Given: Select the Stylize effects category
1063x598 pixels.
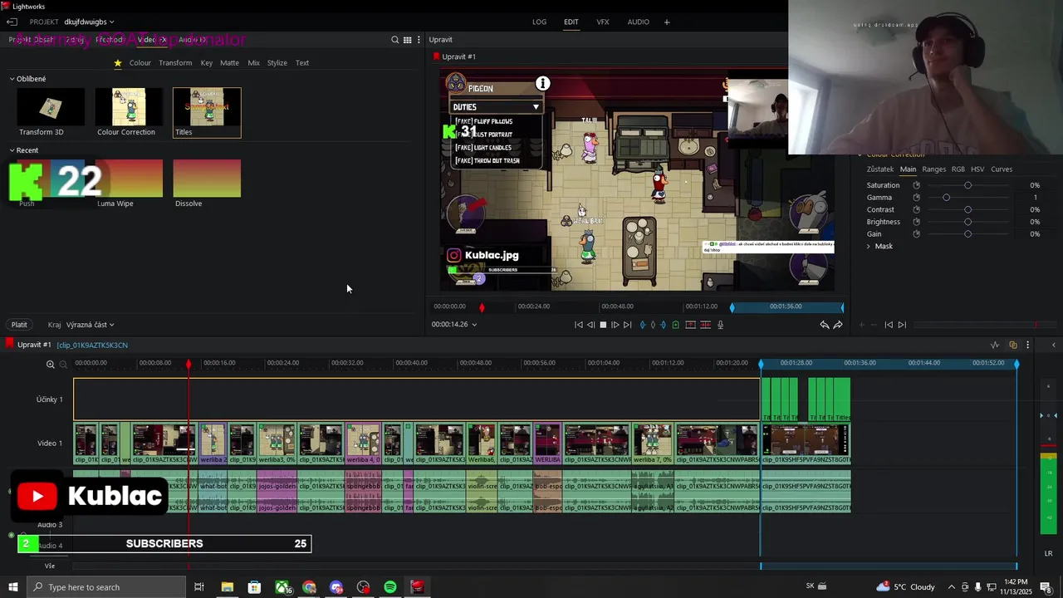Looking at the screenshot, I should (x=277, y=63).
